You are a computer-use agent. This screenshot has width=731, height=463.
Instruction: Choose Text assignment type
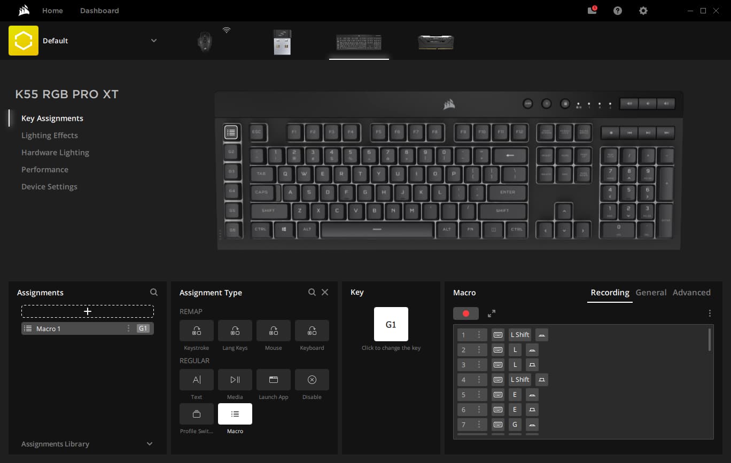click(197, 380)
